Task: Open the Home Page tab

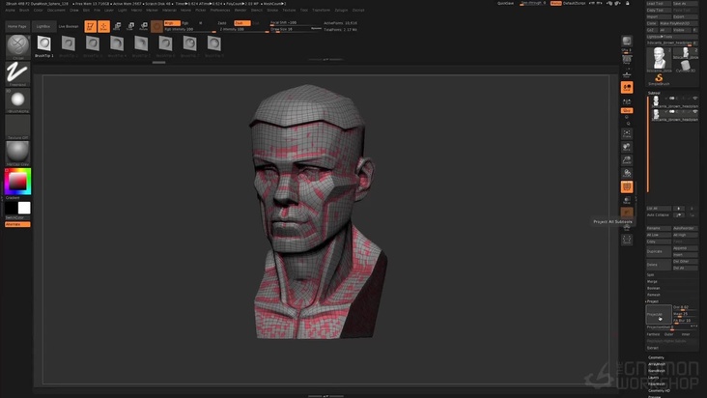Action: 17,27
